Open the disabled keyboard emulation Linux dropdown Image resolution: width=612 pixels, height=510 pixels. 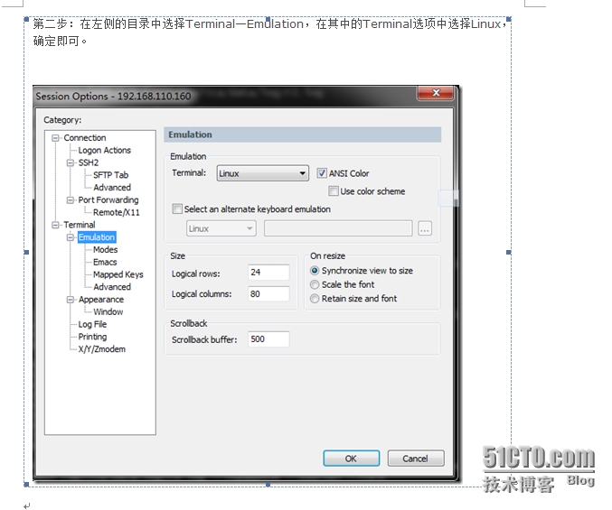tap(221, 228)
